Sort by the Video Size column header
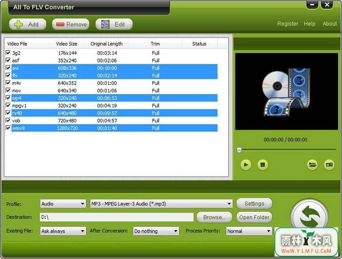The image size is (342, 259). pos(67,44)
